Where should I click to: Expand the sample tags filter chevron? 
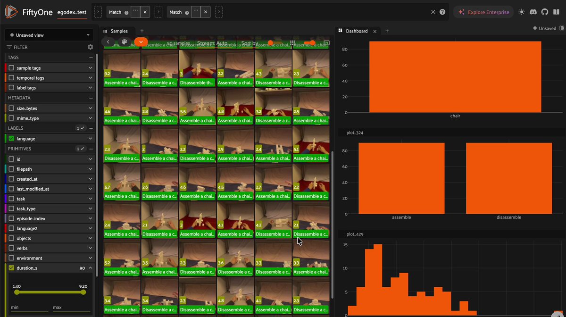coord(91,68)
